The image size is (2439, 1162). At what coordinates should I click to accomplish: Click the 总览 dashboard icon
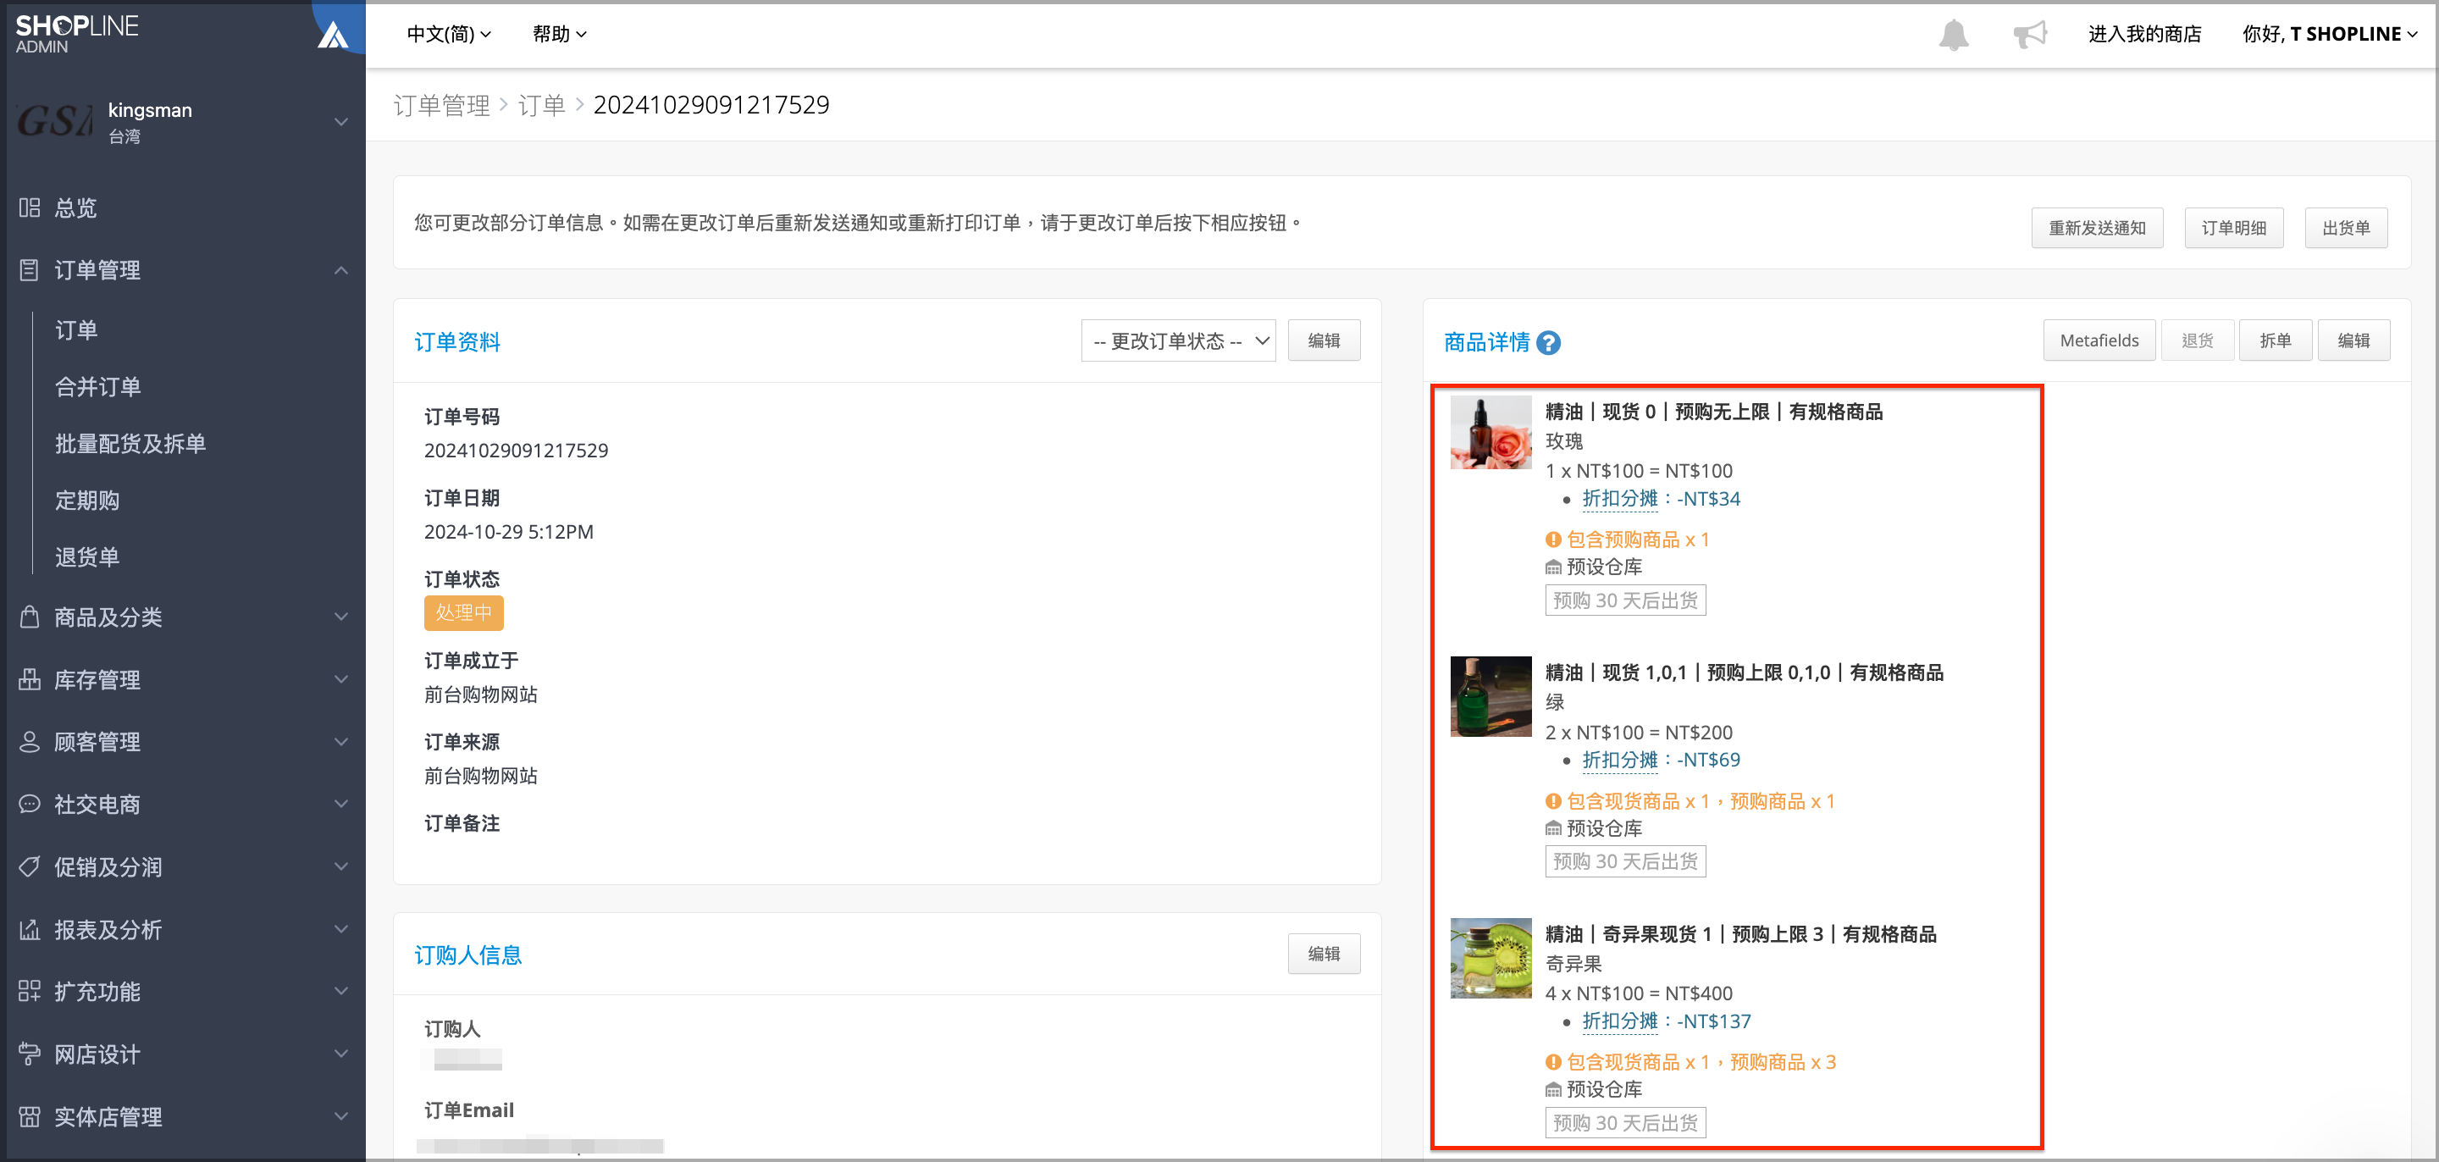pyautogui.click(x=30, y=207)
